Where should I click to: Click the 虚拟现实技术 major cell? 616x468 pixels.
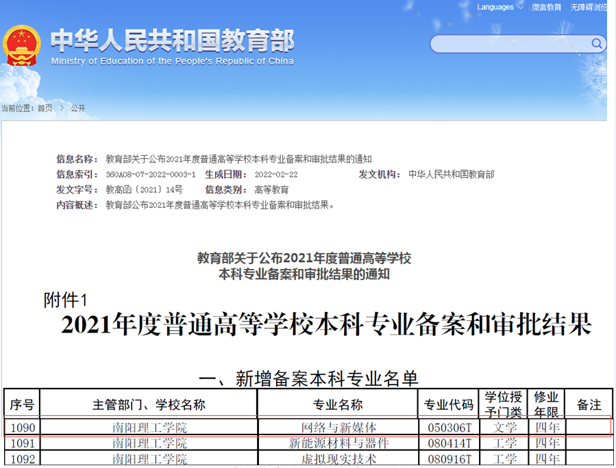(x=338, y=459)
